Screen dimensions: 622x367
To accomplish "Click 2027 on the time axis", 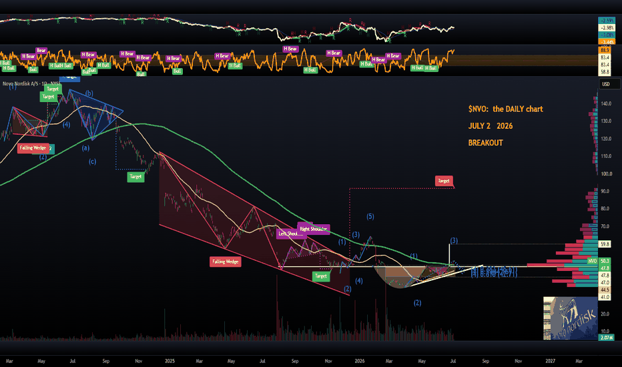I will click(550, 361).
